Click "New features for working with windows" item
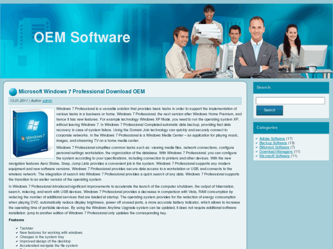333x249 pixels. point(51,233)
